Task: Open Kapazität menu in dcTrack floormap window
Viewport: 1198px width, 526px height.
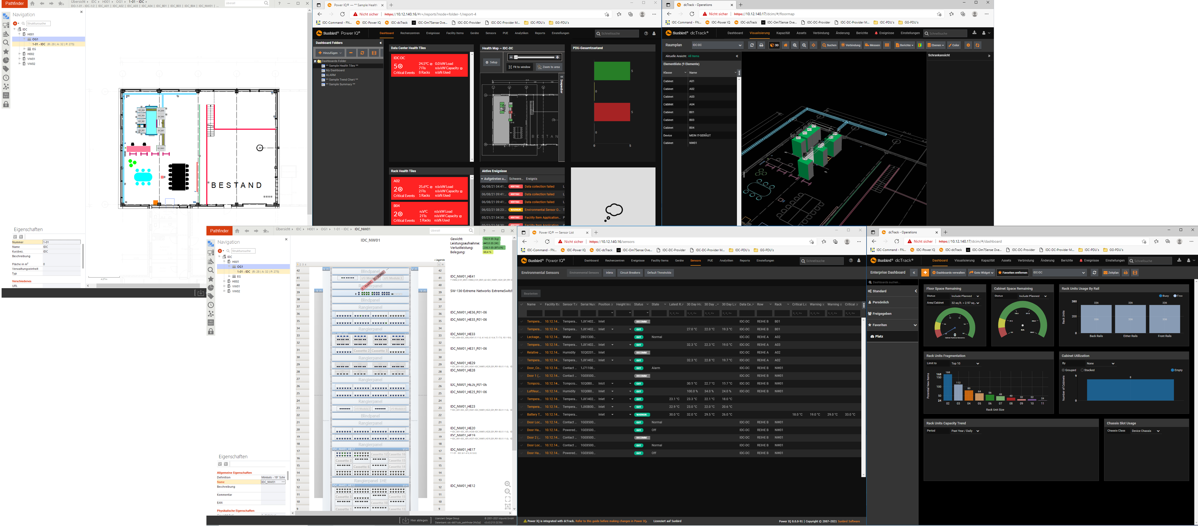Action: [x=783, y=33]
